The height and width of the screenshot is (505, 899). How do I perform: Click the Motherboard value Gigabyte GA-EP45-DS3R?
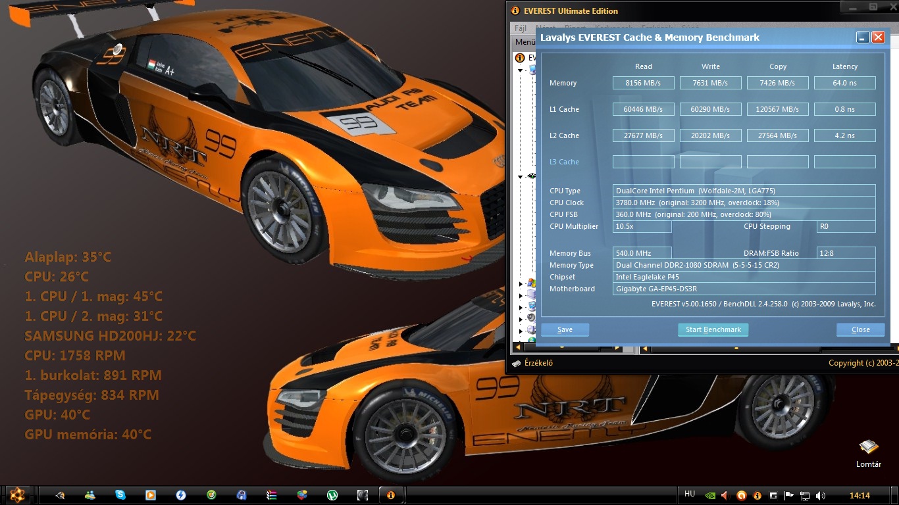pos(744,289)
